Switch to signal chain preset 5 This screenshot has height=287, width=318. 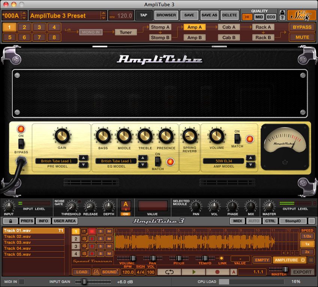[9, 37]
